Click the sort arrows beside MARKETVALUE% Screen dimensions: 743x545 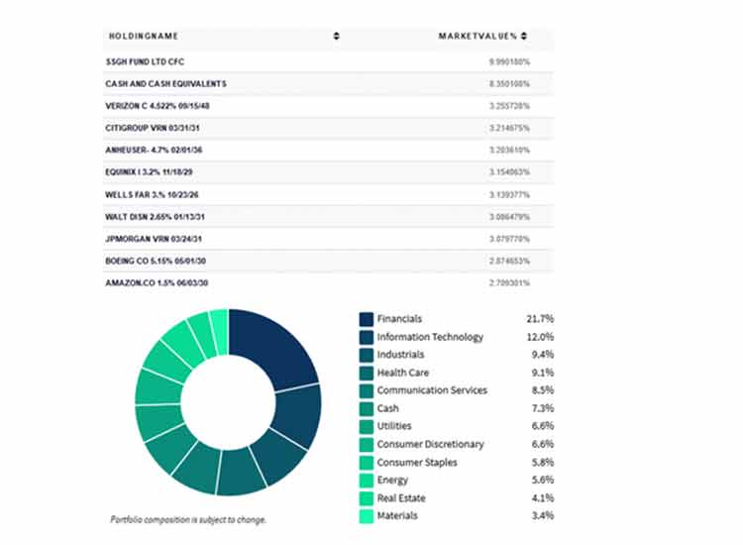[x=523, y=37]
